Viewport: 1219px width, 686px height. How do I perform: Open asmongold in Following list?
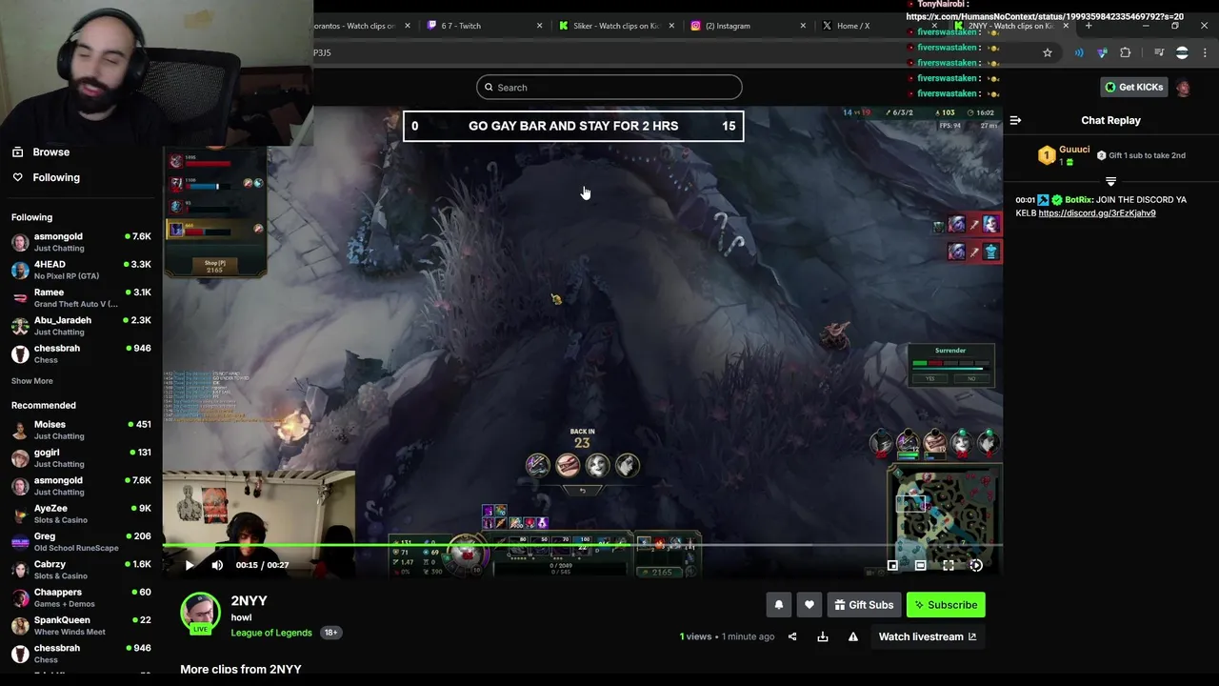[80, 242]
